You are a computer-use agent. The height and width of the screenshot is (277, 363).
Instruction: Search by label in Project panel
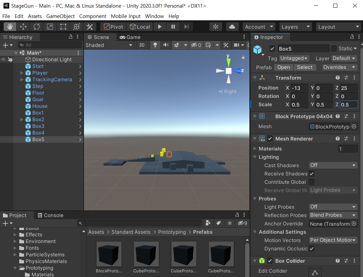[x=218, y=223]
